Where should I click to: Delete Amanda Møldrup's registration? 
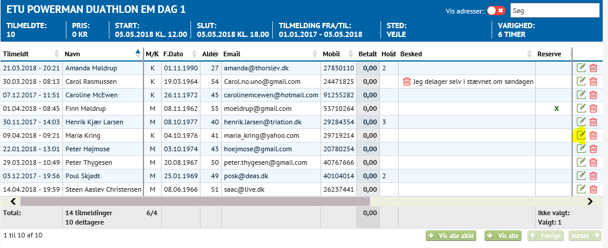[593, 68]
